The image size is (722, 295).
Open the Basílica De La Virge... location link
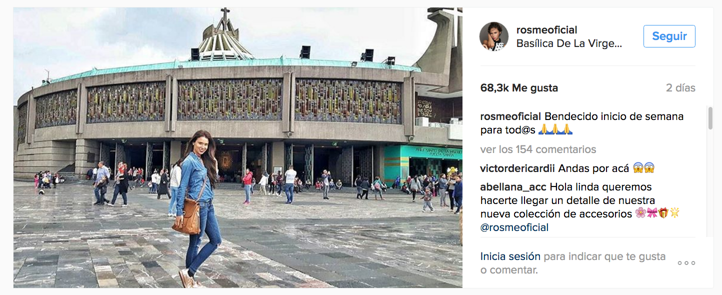coord(569,43)
